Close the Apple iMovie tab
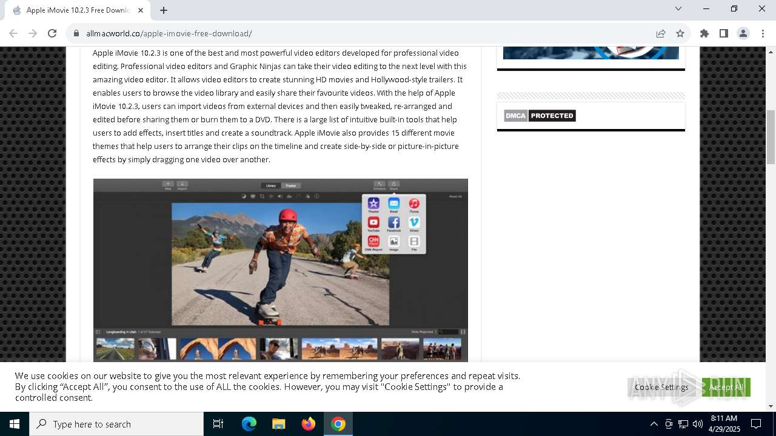This screenshot has width=776, height=436. pyautogui.click(x=141, y=10)
